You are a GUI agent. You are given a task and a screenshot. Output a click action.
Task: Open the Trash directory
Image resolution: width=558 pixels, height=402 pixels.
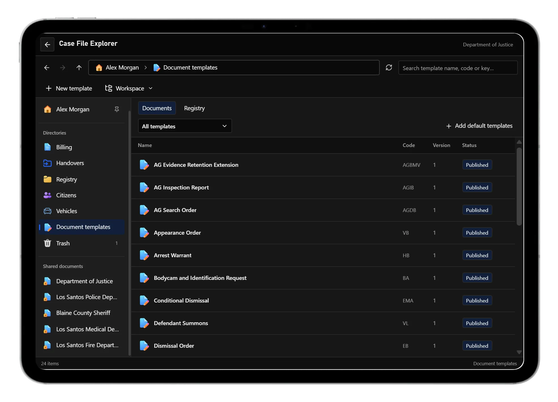pos(81,243)
